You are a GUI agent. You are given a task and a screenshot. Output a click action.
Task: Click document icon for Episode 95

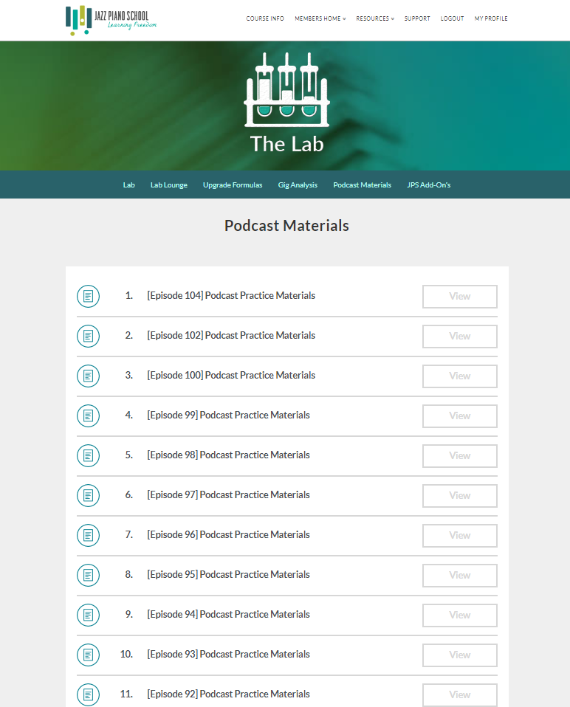[88, 575]
